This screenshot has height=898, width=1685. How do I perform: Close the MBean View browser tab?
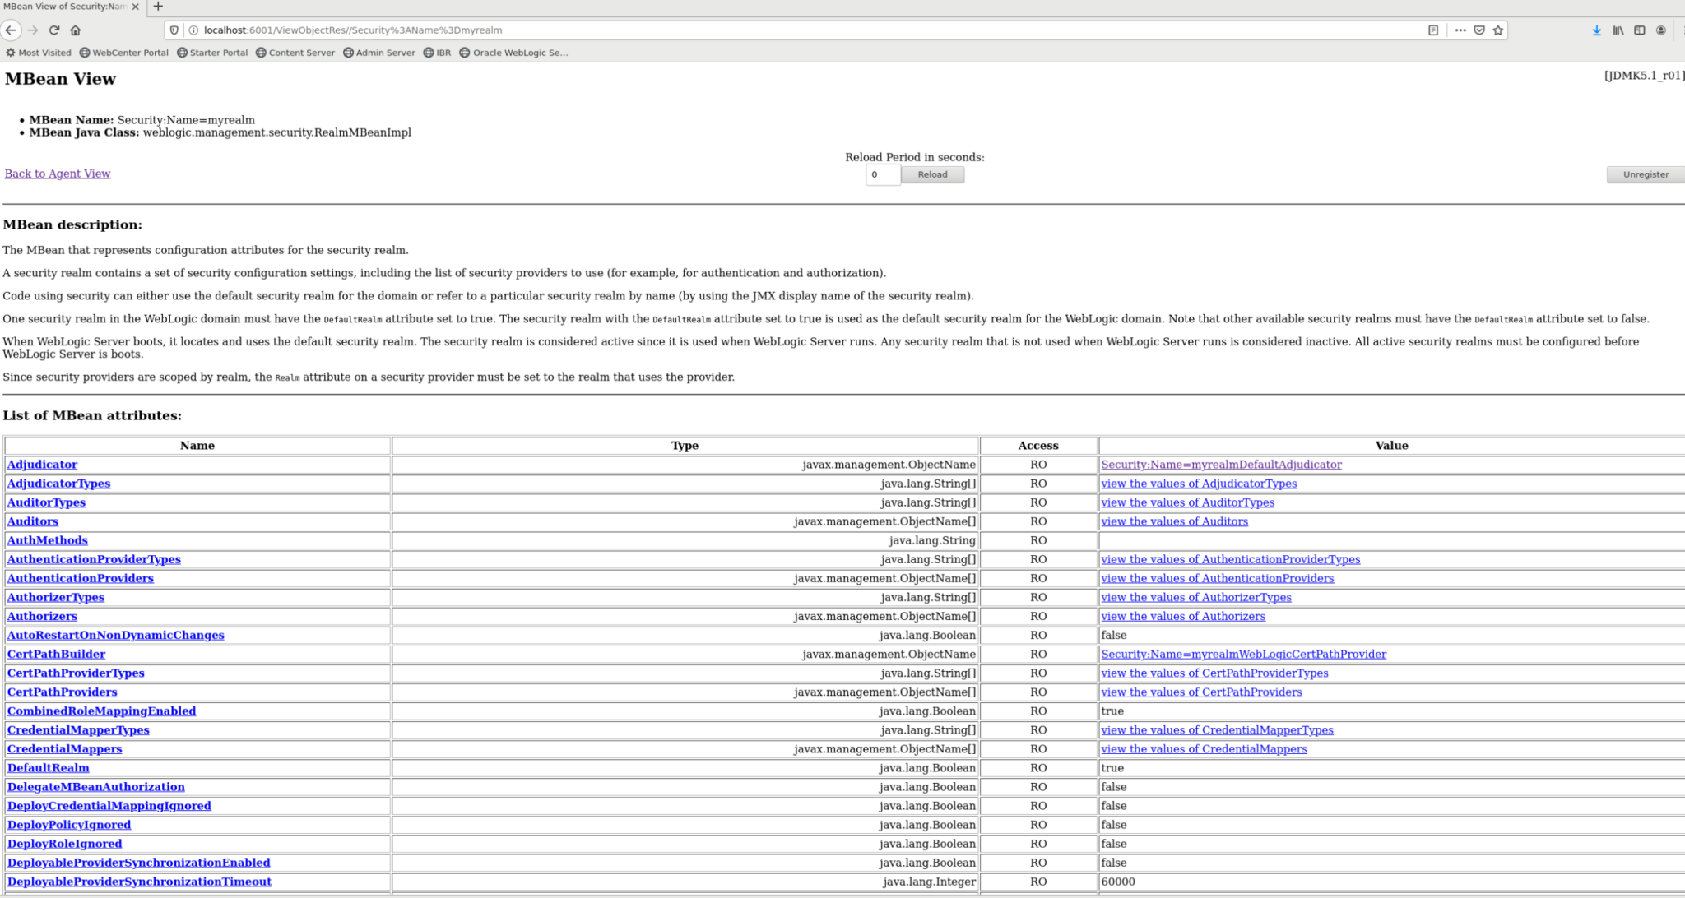(136, 7)
